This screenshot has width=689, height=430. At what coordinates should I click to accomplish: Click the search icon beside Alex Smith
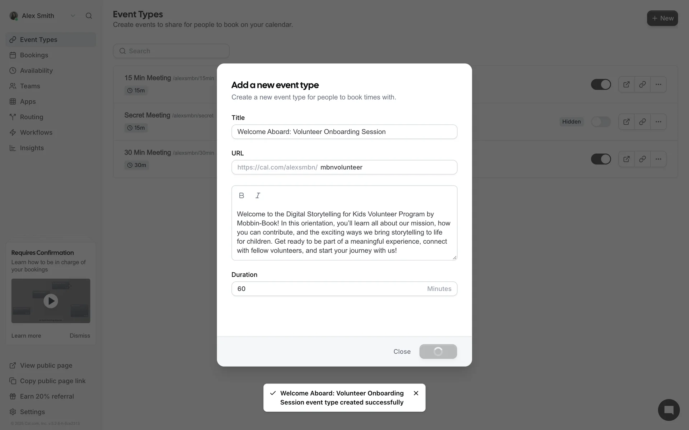89,16
